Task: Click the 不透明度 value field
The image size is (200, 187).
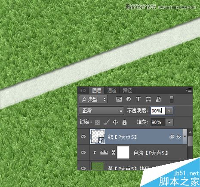Action: coord(158,111)
